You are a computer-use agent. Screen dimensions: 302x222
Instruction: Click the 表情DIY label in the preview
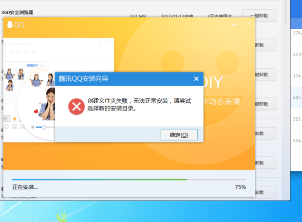point(32,65)
